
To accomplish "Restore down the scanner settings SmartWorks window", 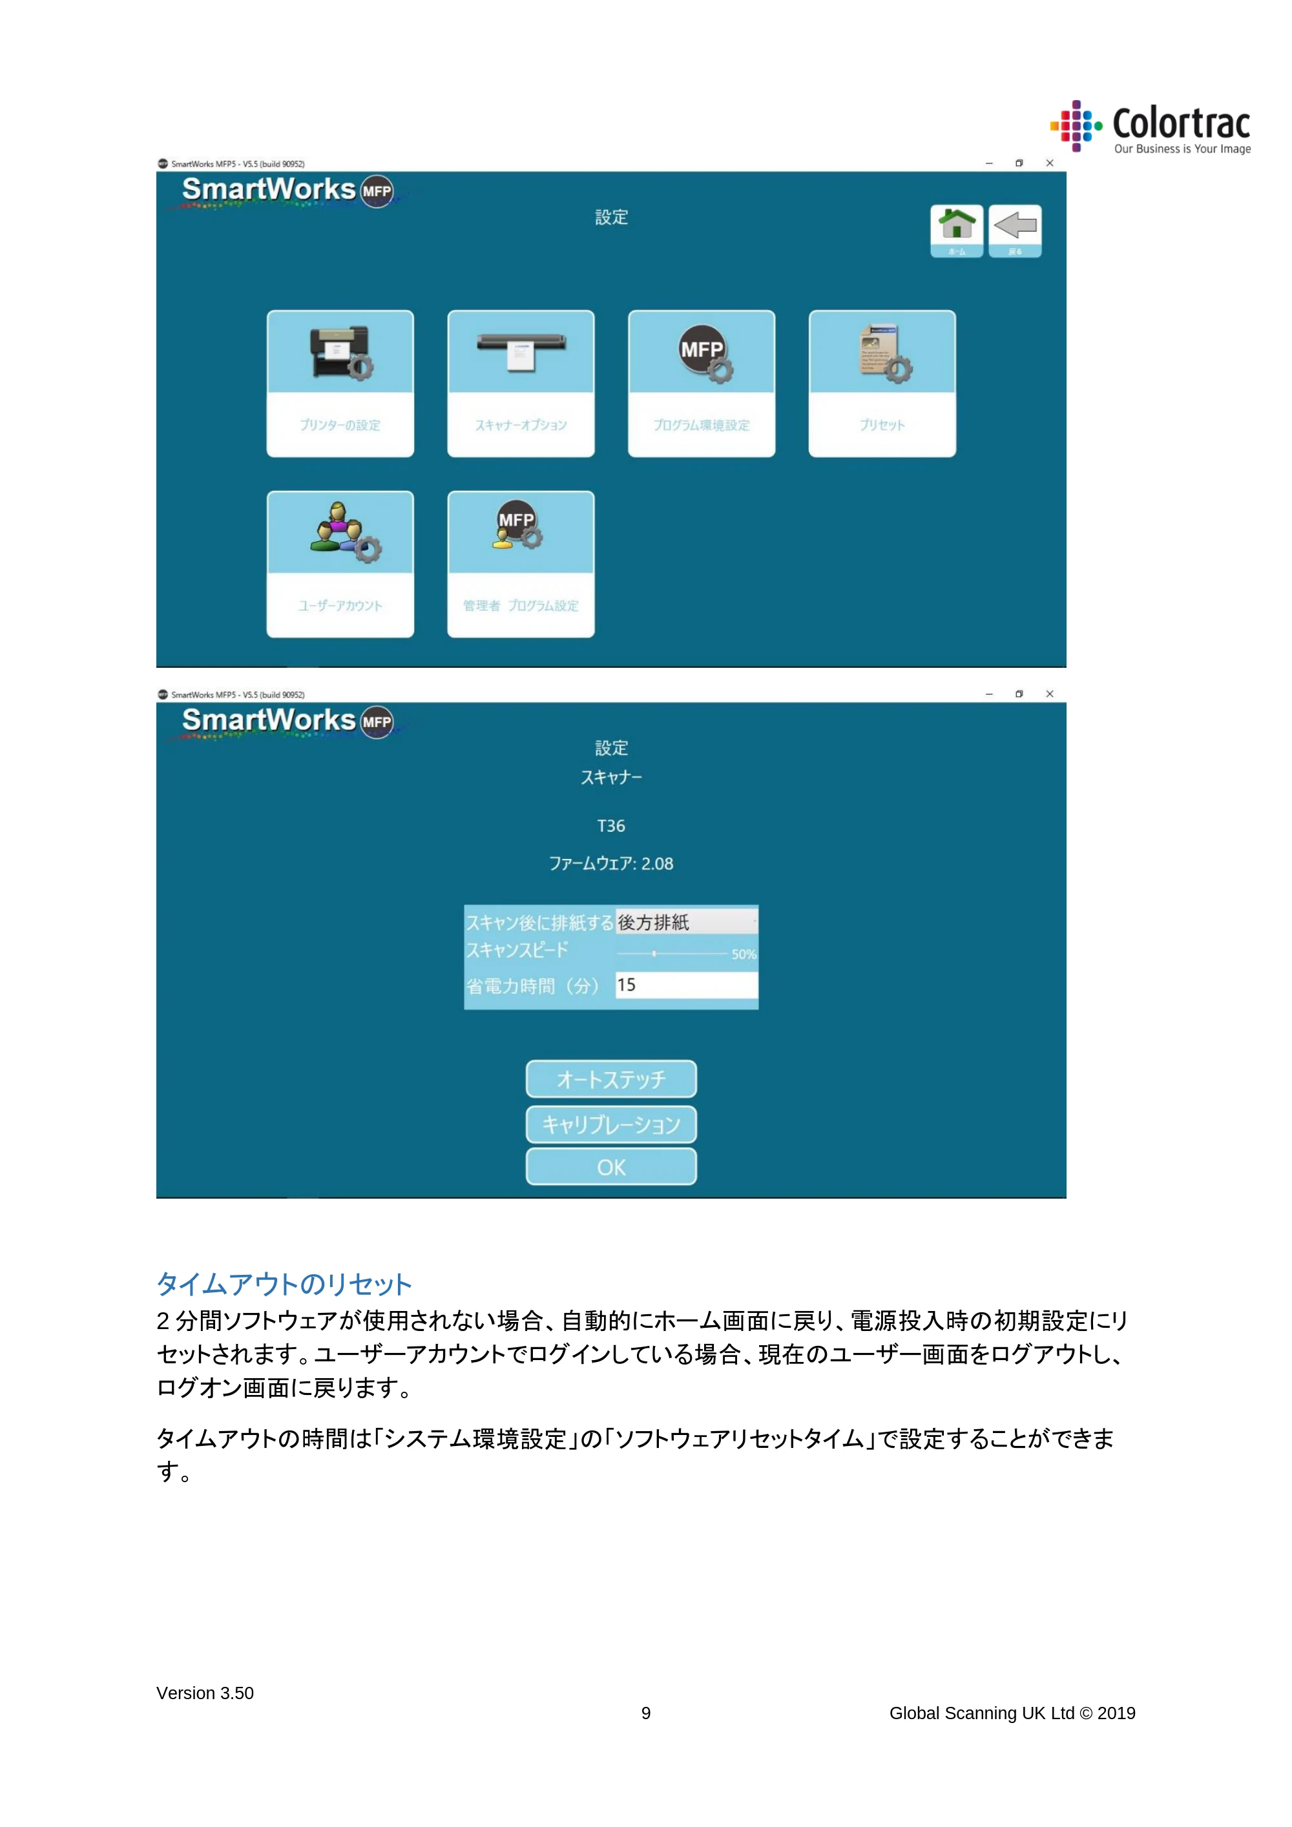I will click(1019, 694).
